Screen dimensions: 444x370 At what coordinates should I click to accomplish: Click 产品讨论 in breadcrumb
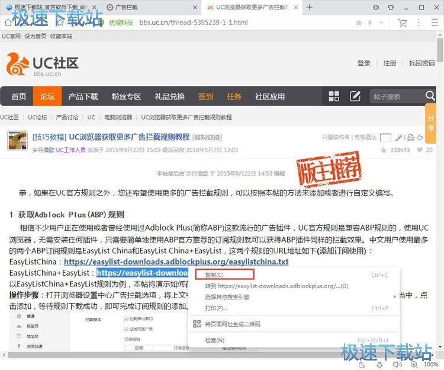[x=67, y=117]
